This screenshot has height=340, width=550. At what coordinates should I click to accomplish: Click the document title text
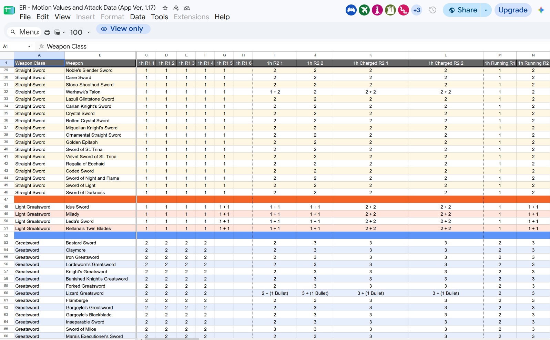coord(88,8)
